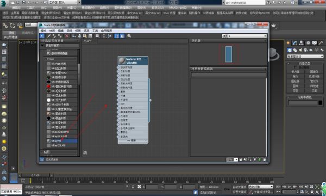This screenshot has width=326, height=196.
Task: Click Zoom tool in Slate navigation bar
Action: click(246, 160)
